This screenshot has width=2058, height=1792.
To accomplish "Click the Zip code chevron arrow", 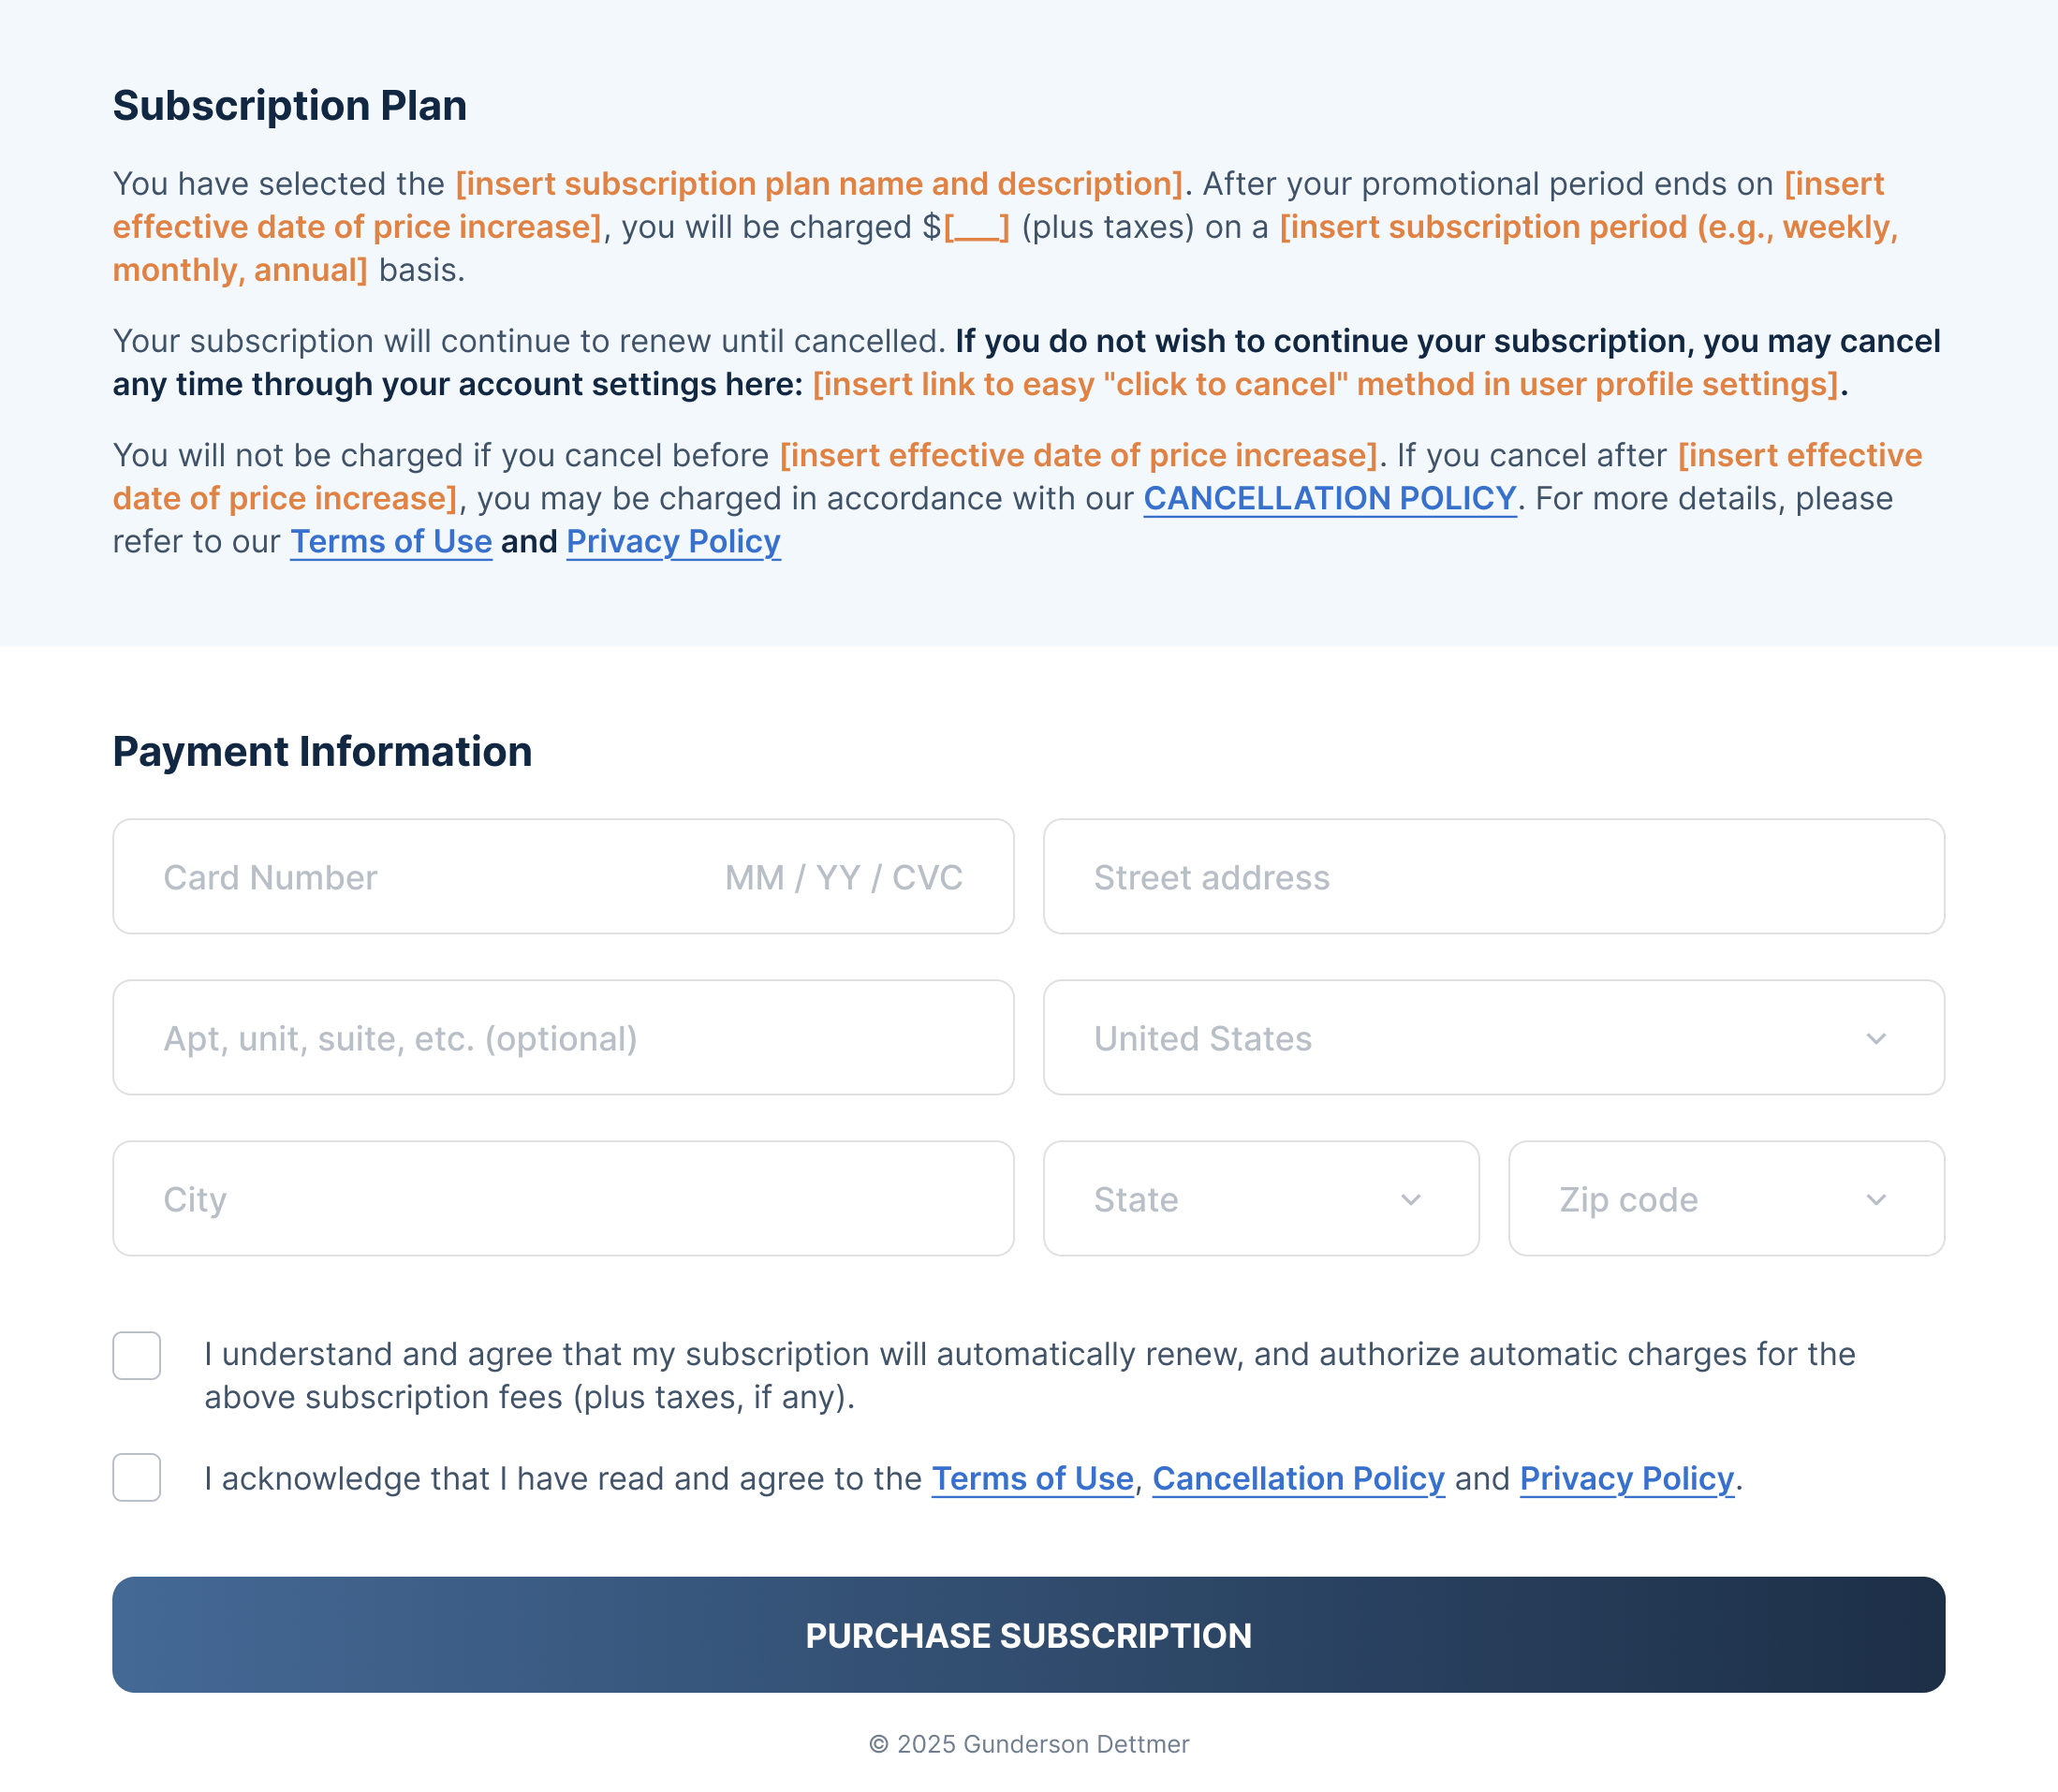I will click(1876, 1199).
